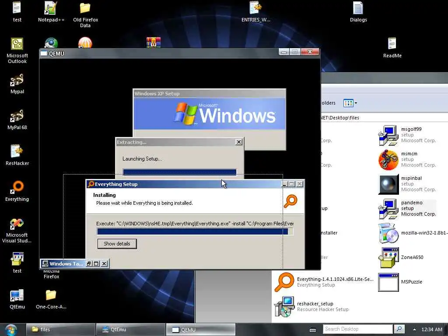Open the ReadMe desktop file
Viewport: 448px width, 336px height.
(392, 47)
